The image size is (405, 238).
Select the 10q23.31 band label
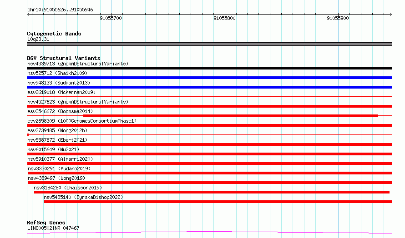[x=38, y=39]
